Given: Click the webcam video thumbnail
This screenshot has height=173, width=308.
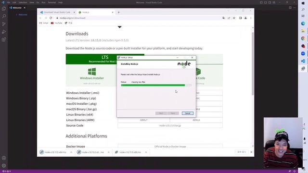Looking at the screenshot, I should [283, 143].
